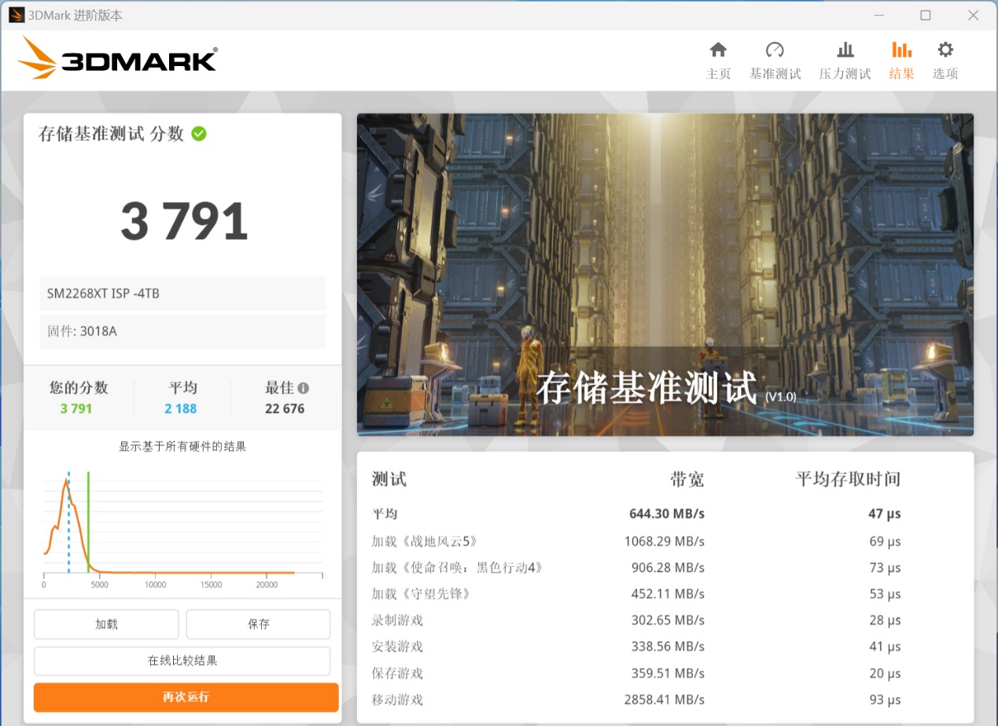
Task: Click the 平均 score 2 188
Action: point(181,409)
